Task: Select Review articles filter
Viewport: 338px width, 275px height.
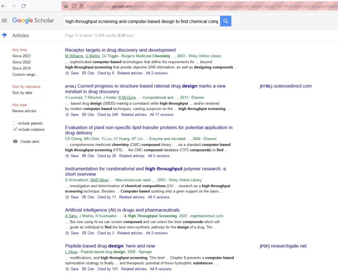Action: point(24,111)
